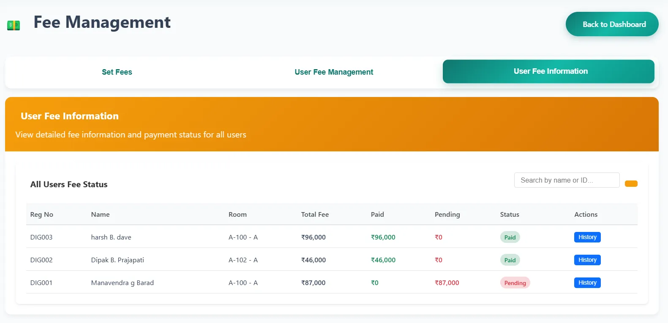Screen dimensions: 668x323
Task: Click the name Manavendra g Barad
Action: [123, 283]
